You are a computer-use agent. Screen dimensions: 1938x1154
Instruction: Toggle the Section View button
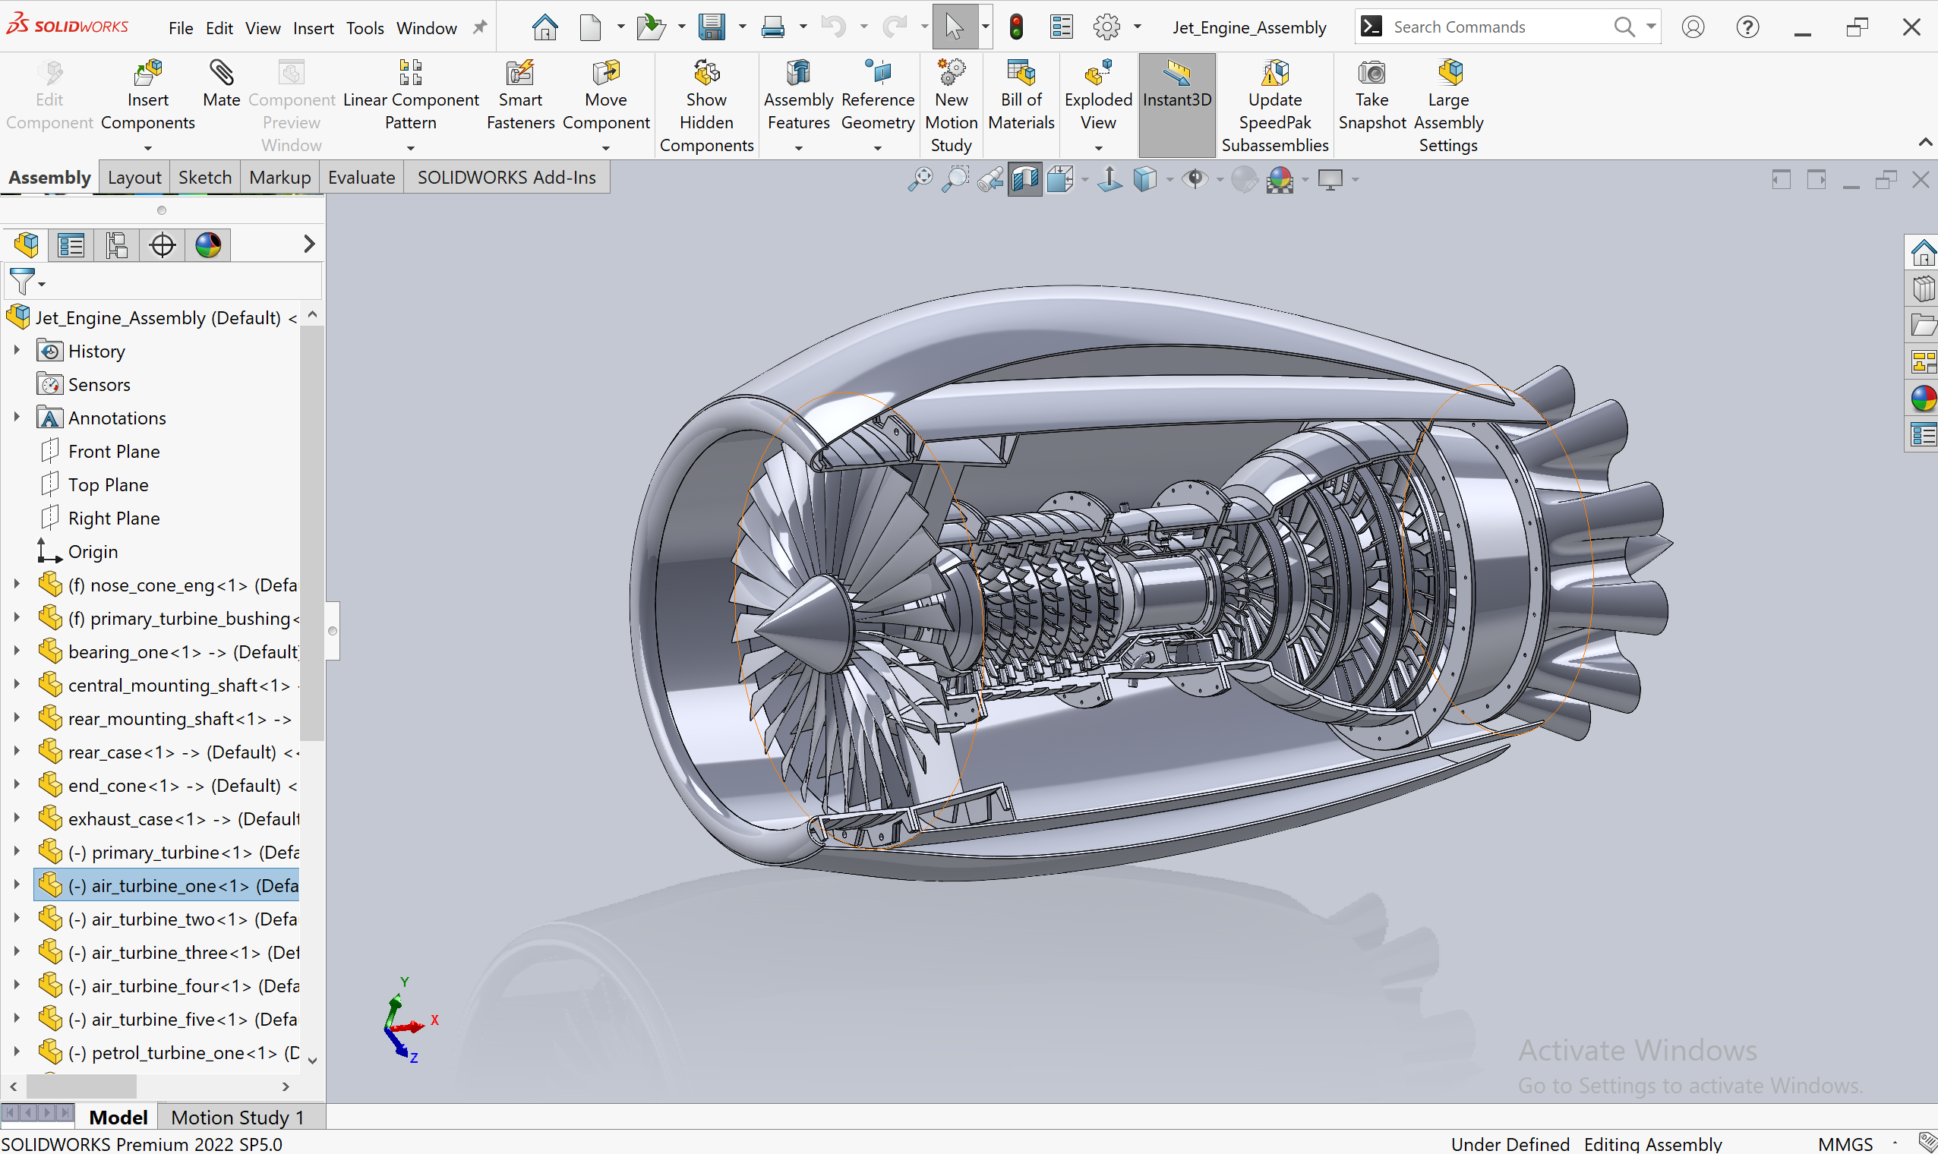pyautogui.click(x=1025, y=180)
